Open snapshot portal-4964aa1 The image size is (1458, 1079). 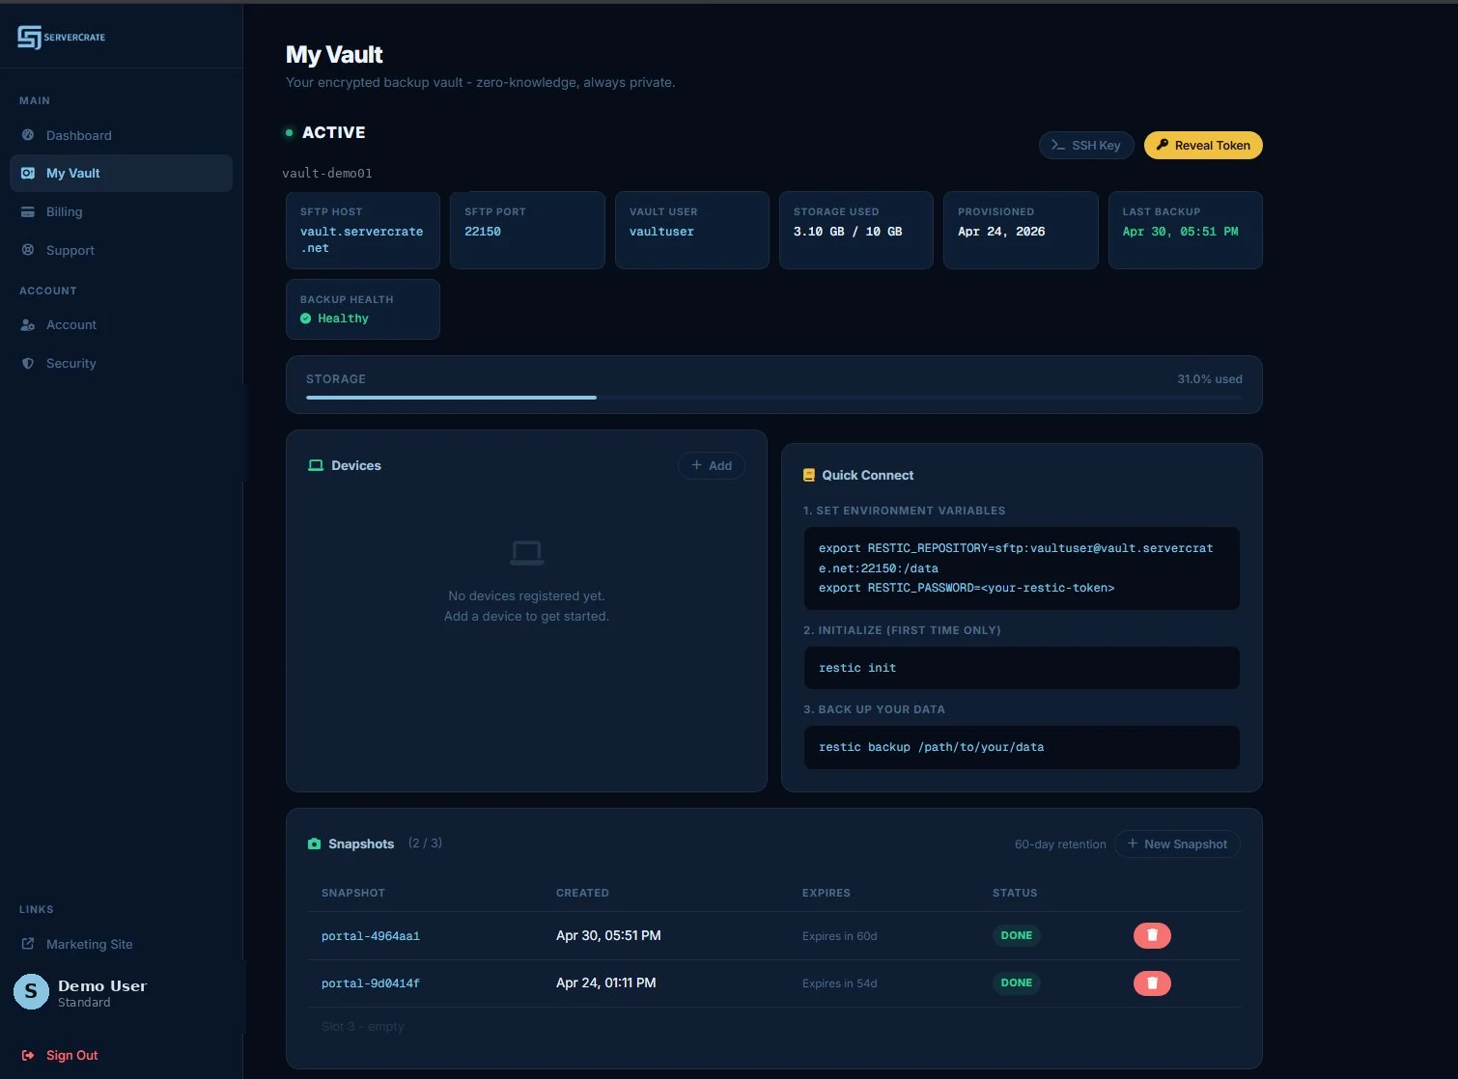[371, 936]
